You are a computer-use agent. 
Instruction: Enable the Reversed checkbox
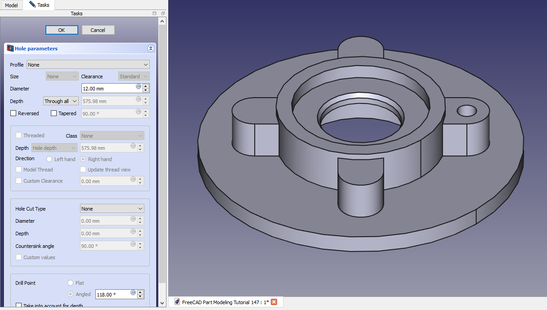[x=13, y=113]
